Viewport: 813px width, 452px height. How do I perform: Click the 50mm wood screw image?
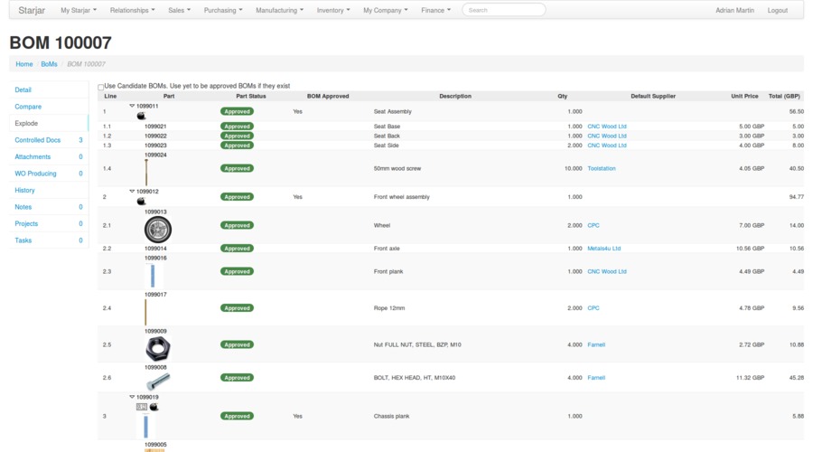pos(146,172)
